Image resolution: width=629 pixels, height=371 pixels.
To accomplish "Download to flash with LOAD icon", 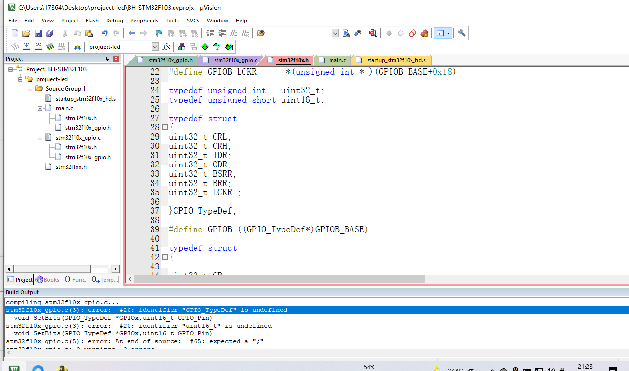I will click(77, 47).
